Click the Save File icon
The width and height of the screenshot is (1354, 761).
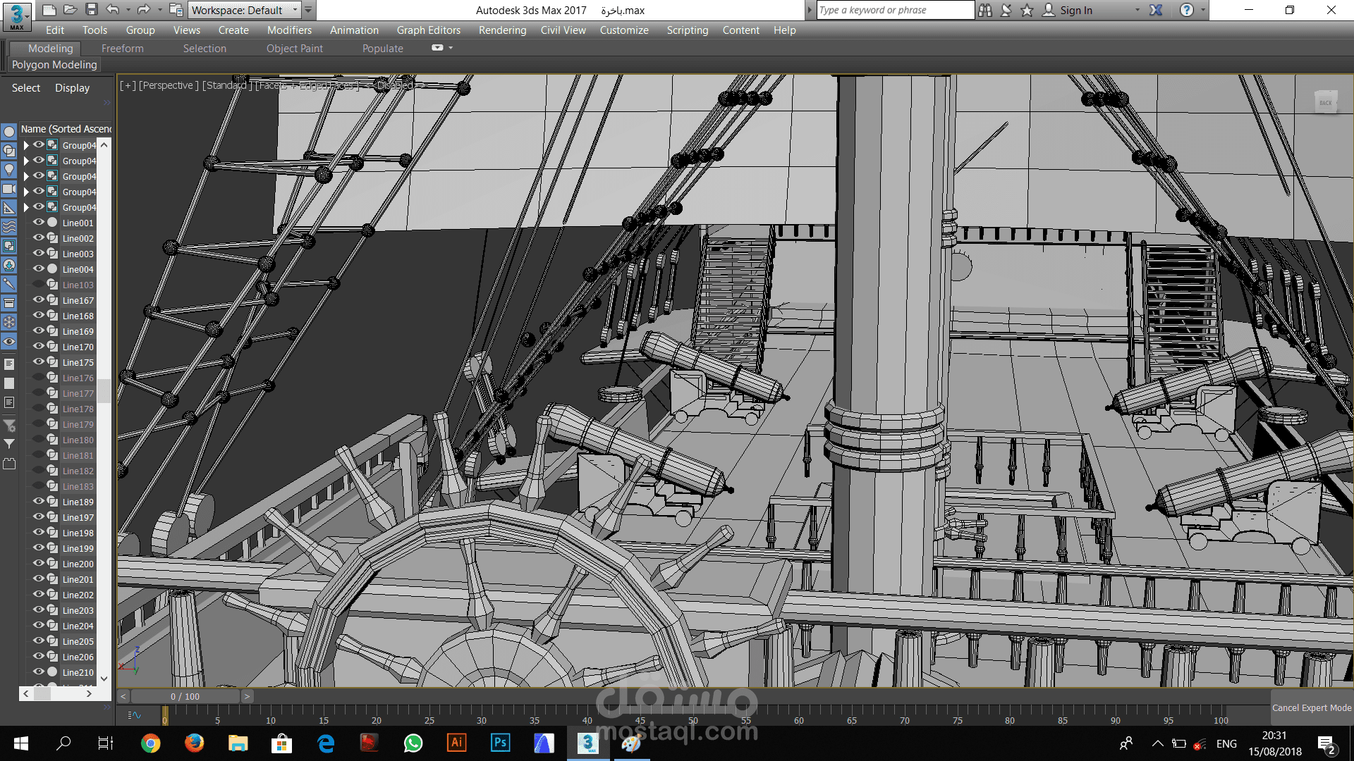click(x=92, y=10)
